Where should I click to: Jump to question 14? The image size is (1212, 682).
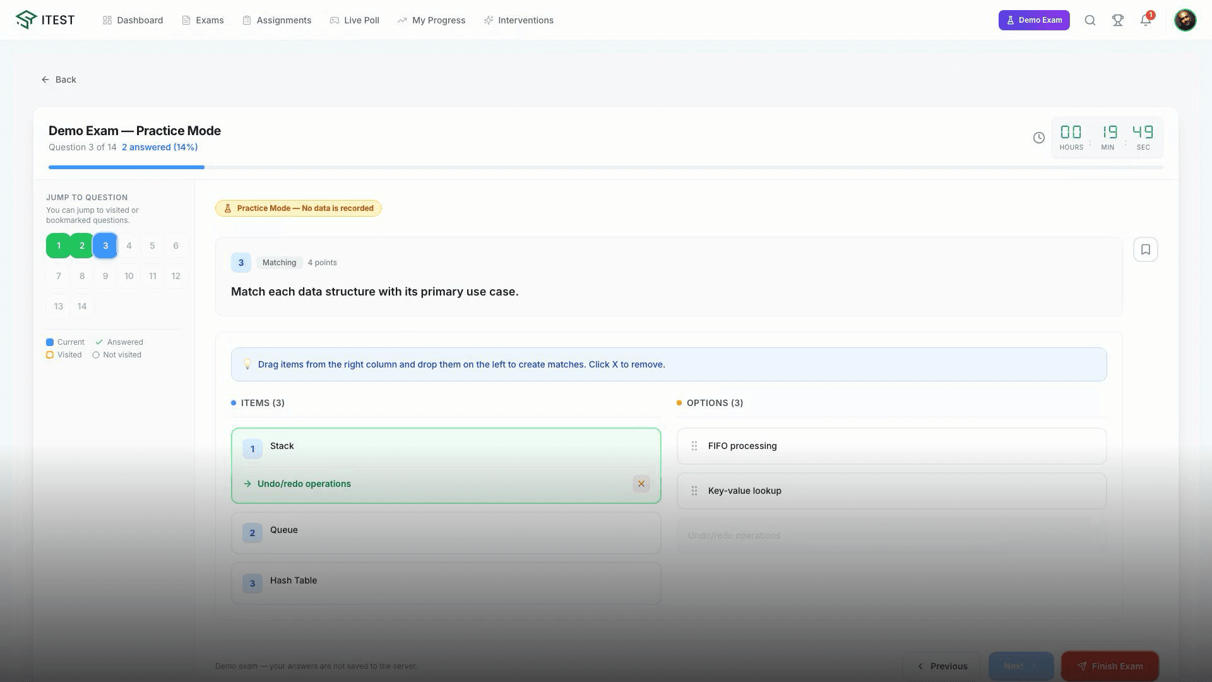[x=82, y=306]
